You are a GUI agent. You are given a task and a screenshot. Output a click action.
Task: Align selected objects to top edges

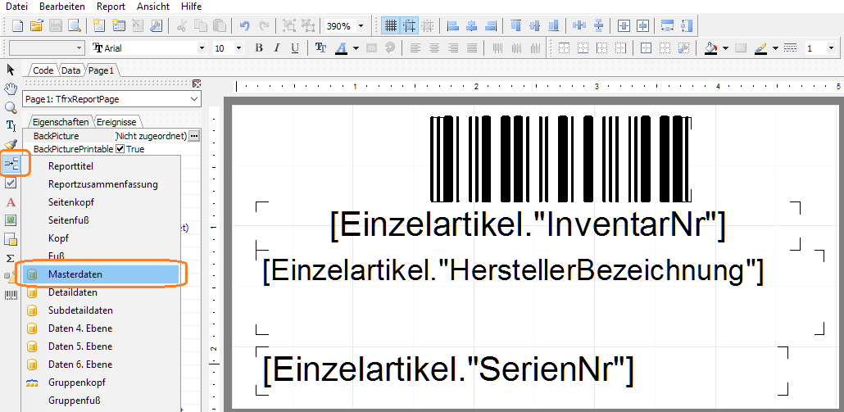516,25
